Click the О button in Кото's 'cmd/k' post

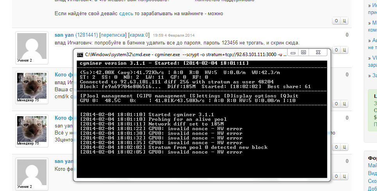(336, 104)
